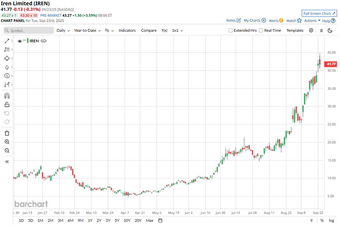Select the 1M time range
The height and width of the screenshot is (227, 340).
(41, 220)
